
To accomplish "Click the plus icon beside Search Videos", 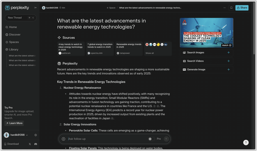I will tap(229, 61).
